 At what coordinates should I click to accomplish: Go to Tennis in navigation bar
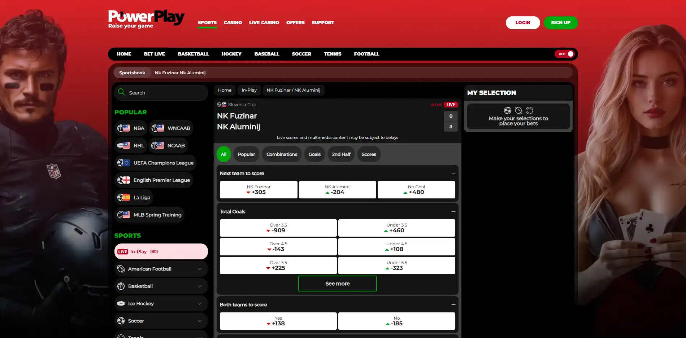(x=333, y=54)
